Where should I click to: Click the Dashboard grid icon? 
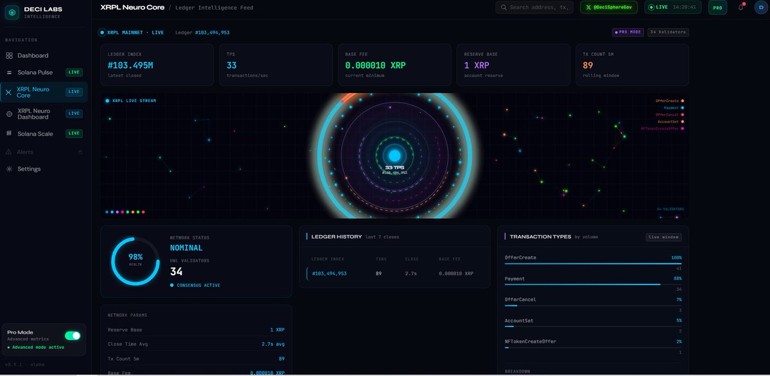[9, 56]
